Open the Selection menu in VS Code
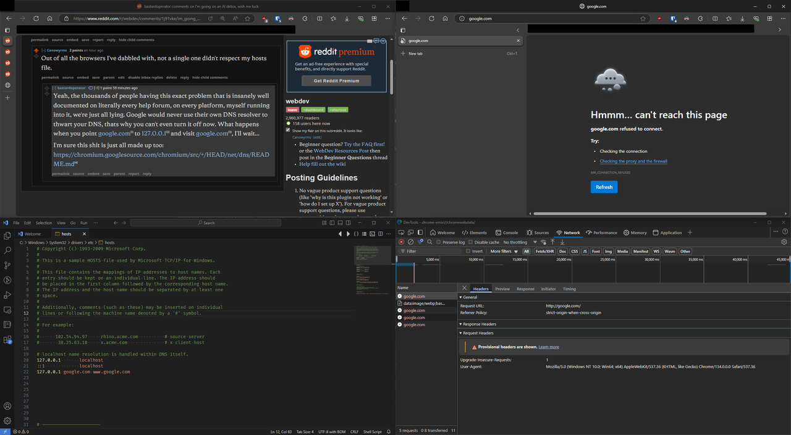This screenshot has height=435, width=791. [x=44, y=223]
